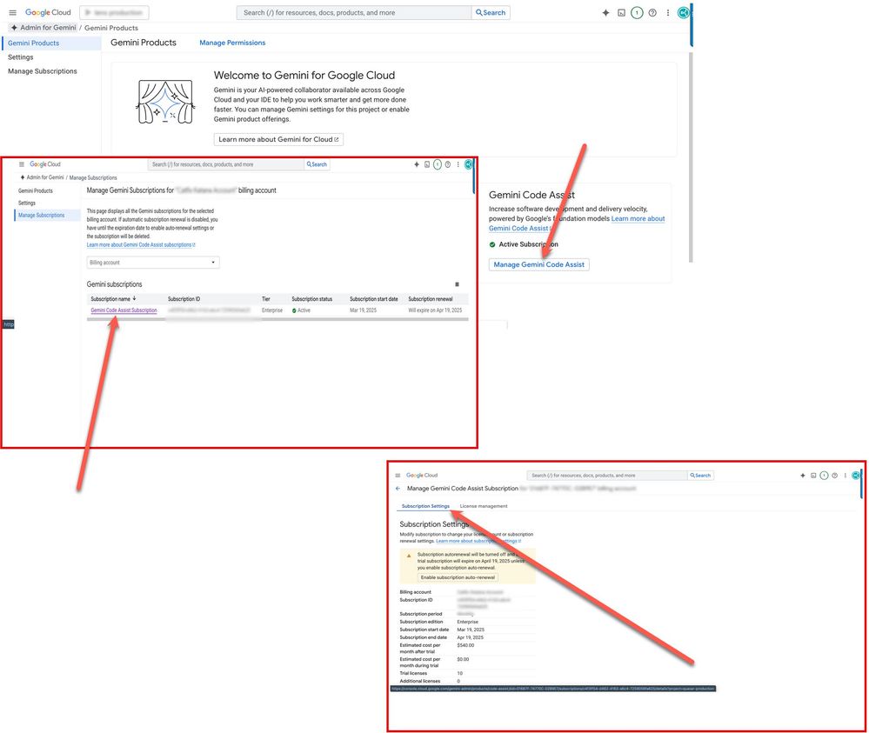869x733 pixels.
Task: Open the help menu on Gemini Products page
Action: coord(652,13)
